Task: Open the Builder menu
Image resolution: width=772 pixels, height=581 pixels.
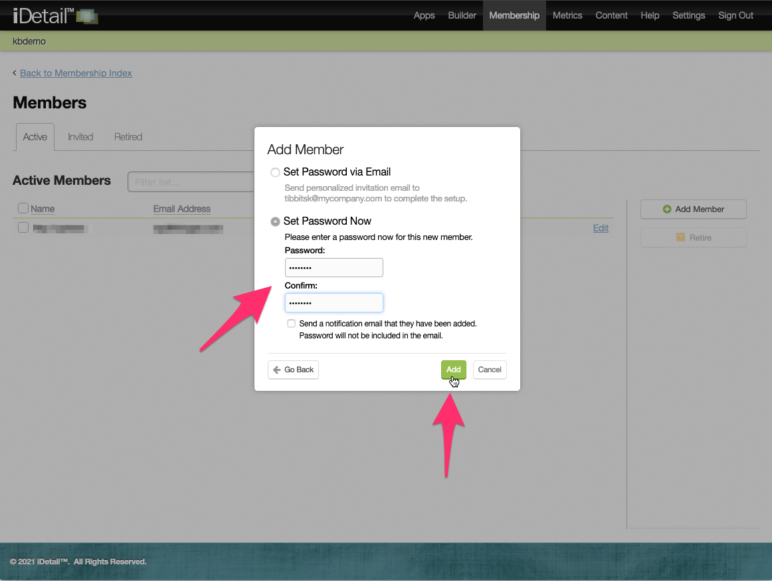Action: (x=462, y=15)
